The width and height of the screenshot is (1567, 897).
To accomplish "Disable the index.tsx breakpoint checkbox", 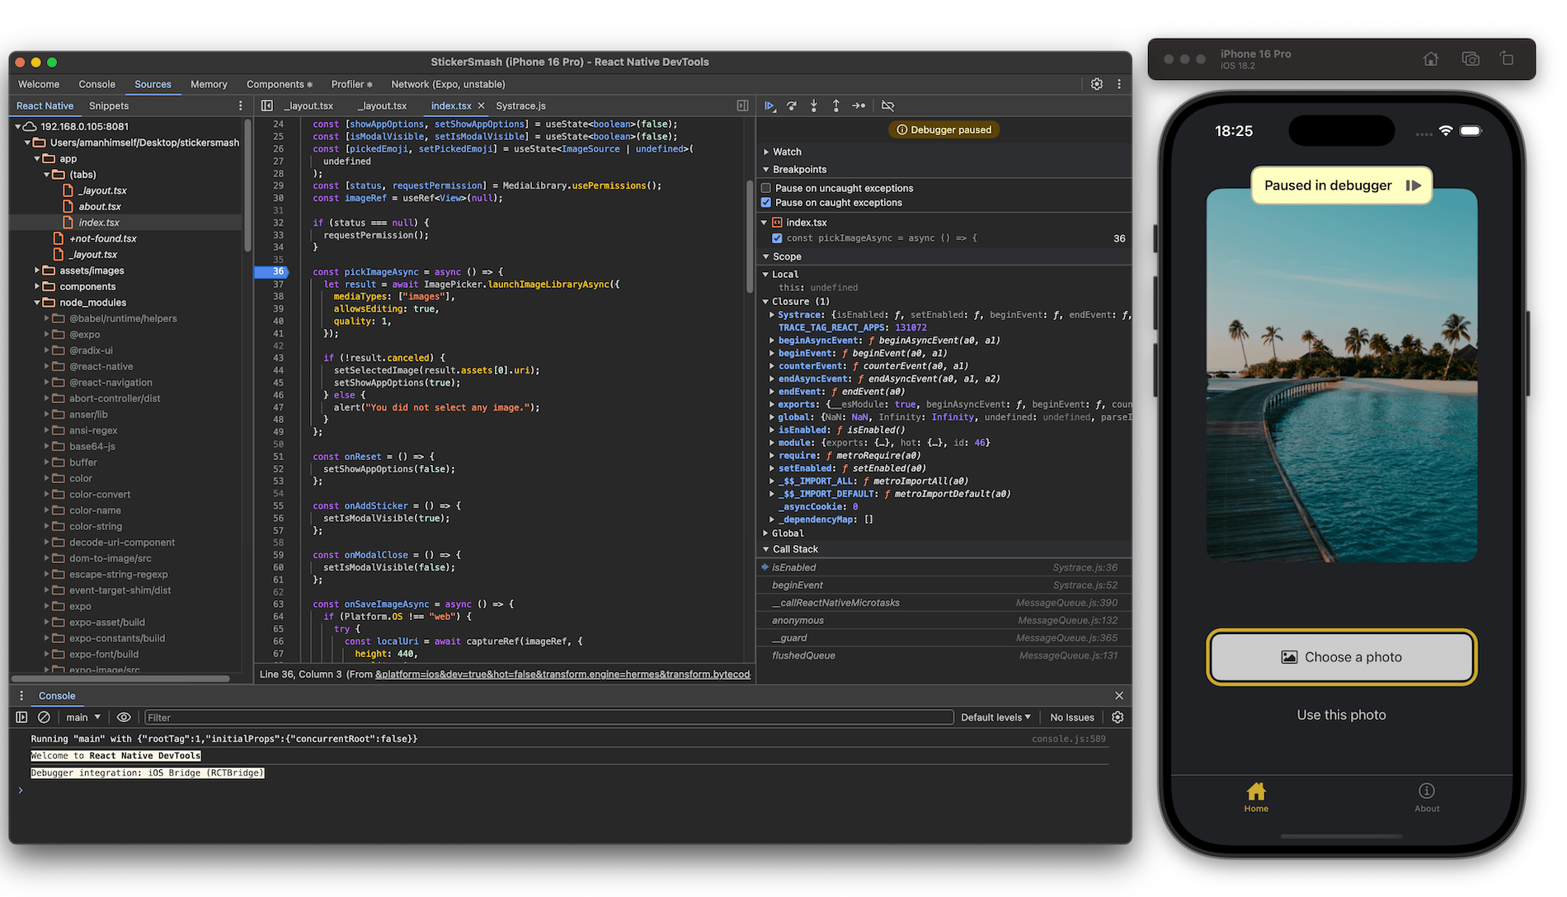I will pos(777,237).
